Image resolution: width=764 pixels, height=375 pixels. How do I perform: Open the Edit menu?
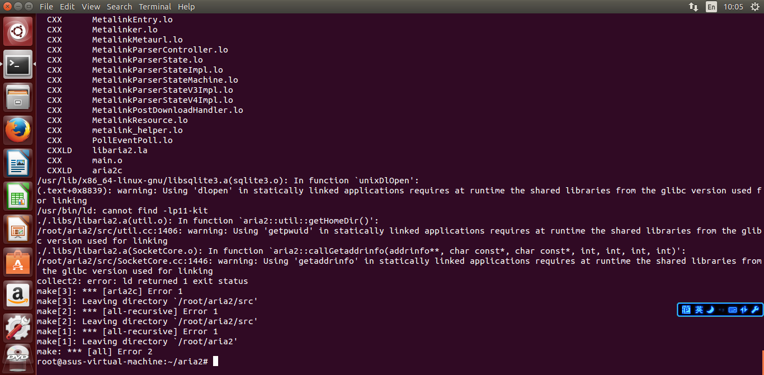coord(67,6)
